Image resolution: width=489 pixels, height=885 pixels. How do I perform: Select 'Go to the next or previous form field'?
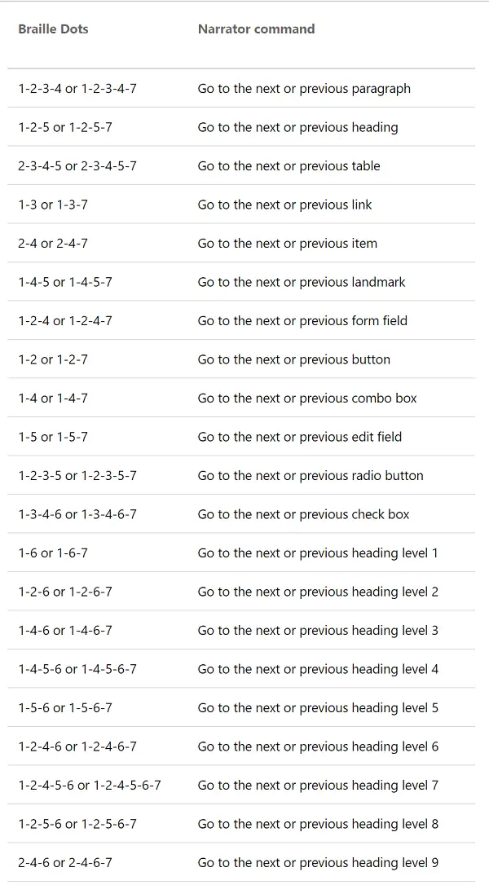(302, 321)
